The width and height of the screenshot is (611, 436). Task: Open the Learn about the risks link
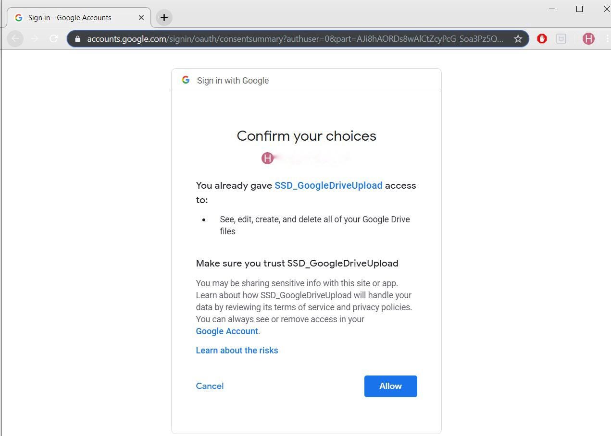[x=237, y=351]
